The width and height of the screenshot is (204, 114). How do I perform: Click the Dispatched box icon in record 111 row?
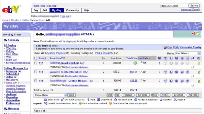tap(176, 72)
